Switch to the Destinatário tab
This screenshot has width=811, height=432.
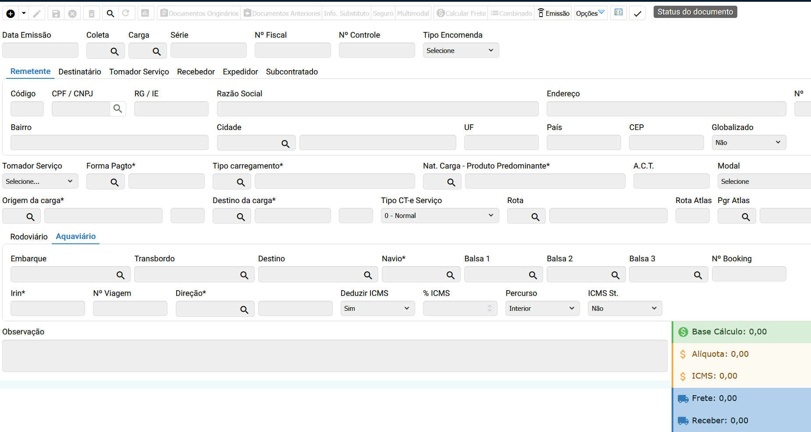tap(80, 72)
